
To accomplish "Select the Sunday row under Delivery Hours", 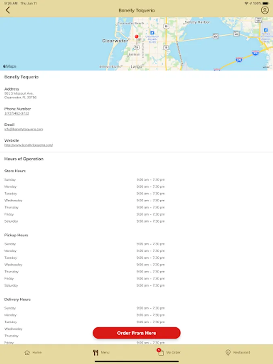I will click(85, 308).
